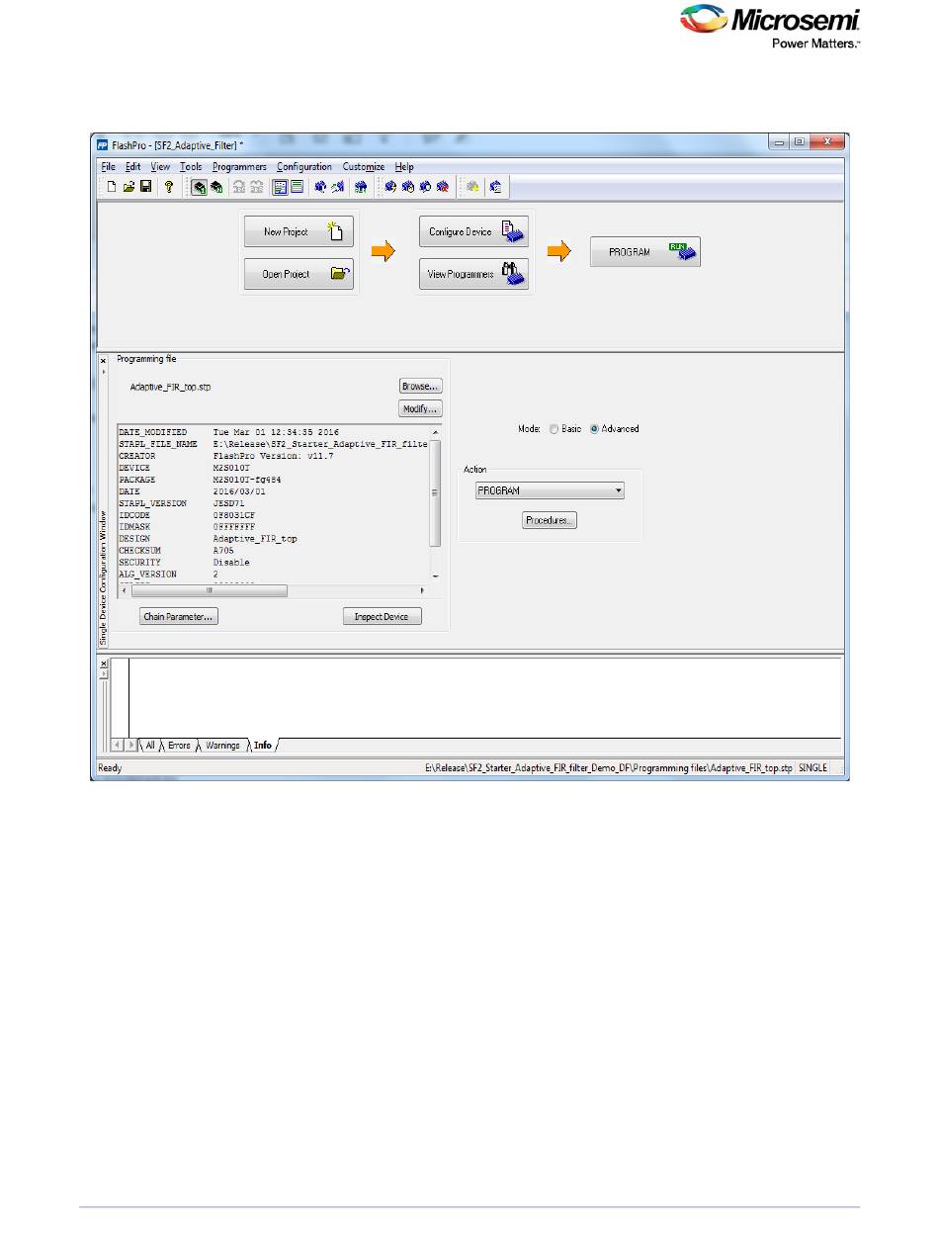The image size is (939, 1240).
Task: Switch to the Warnings log tab
Action: point(222,746)
